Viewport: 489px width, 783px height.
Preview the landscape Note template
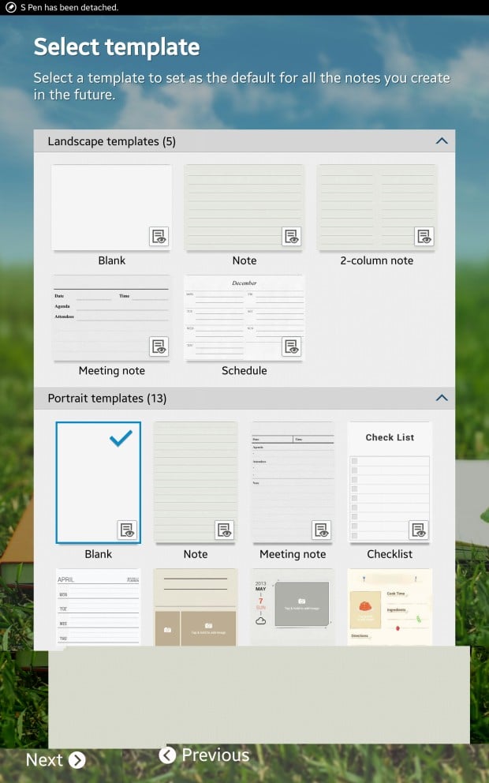[x=291, y=237]
